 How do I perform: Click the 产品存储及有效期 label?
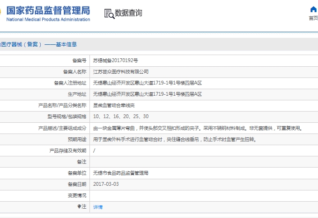[68, 150]
